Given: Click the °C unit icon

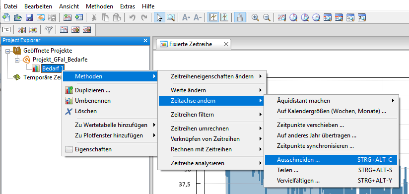Looking at the screenshot, I should (6, 30).
